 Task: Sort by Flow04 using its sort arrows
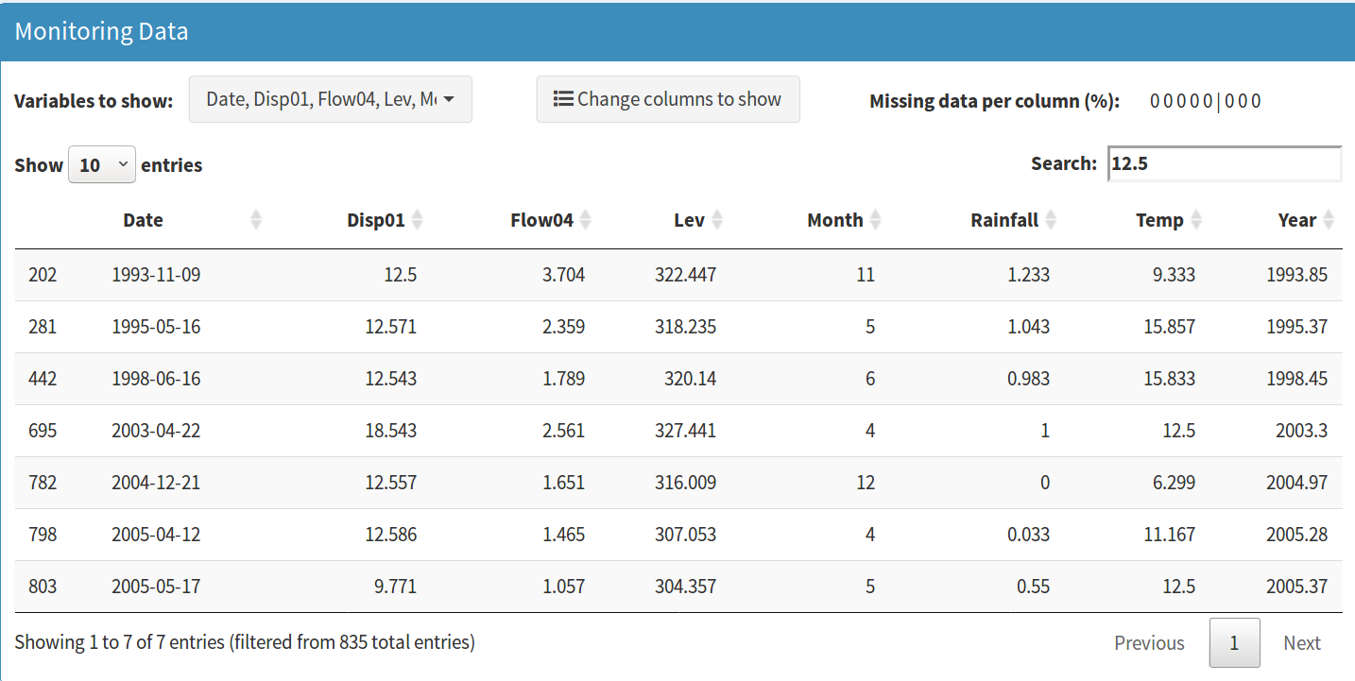click(x=586, y=220)
